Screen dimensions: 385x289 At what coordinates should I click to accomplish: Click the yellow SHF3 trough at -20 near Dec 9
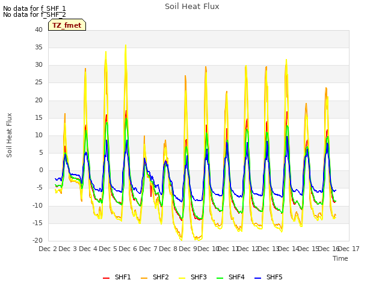click(x=182, y=240)
